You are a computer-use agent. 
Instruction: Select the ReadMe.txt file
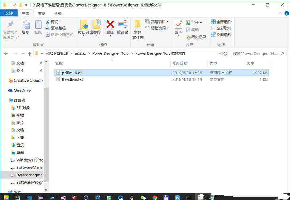pos(161,79)
